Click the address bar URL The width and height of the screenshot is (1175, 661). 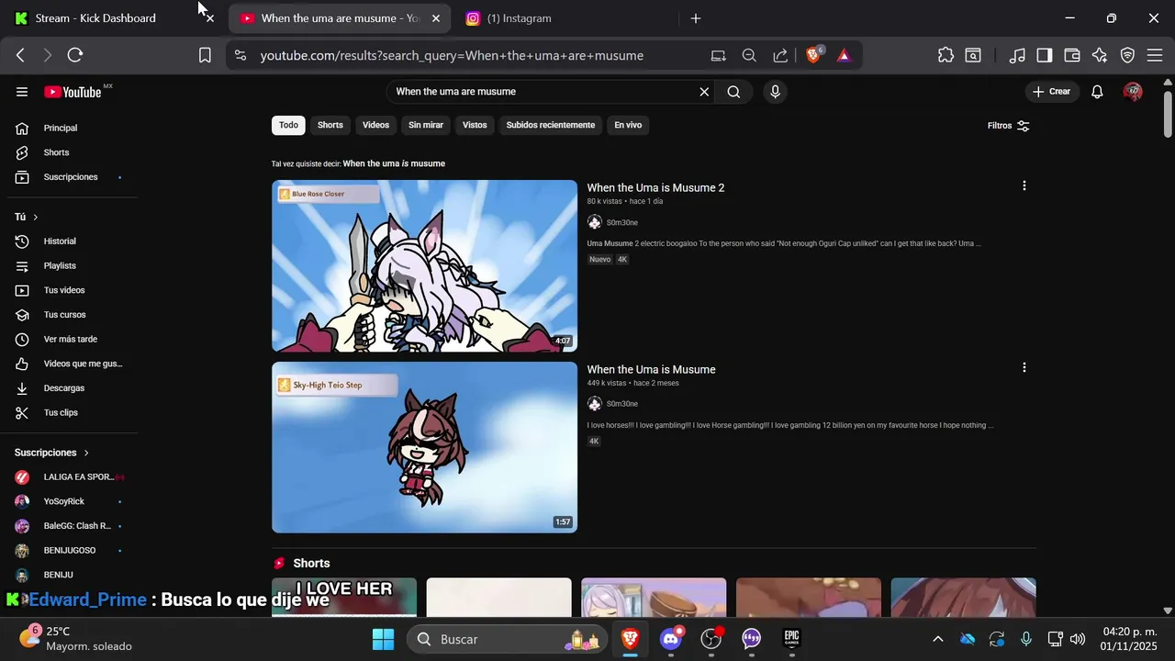point(452,56)
